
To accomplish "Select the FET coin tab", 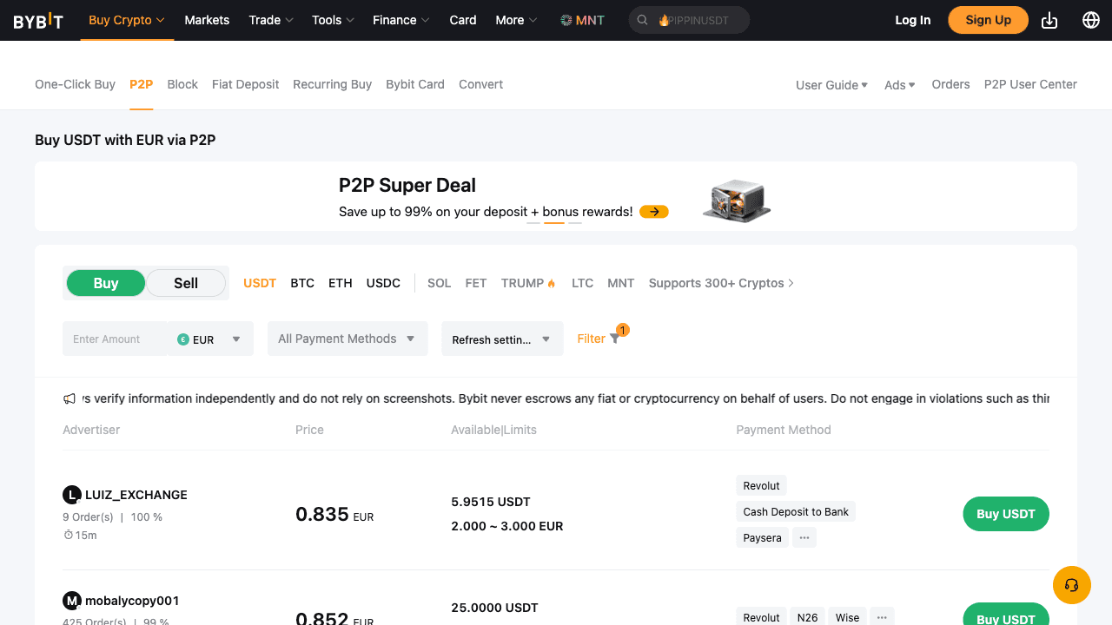I will [476, 283].
